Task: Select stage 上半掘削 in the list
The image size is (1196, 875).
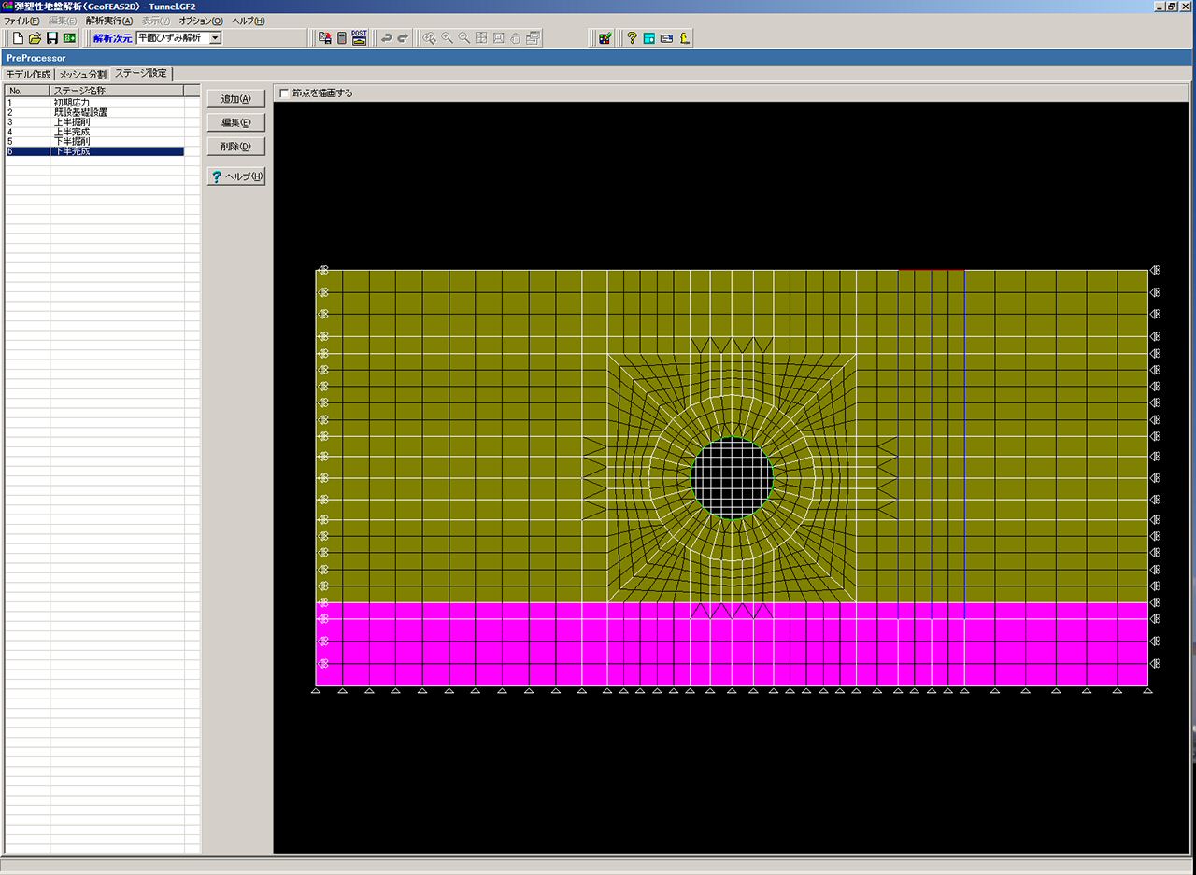Action: (72, 121)
